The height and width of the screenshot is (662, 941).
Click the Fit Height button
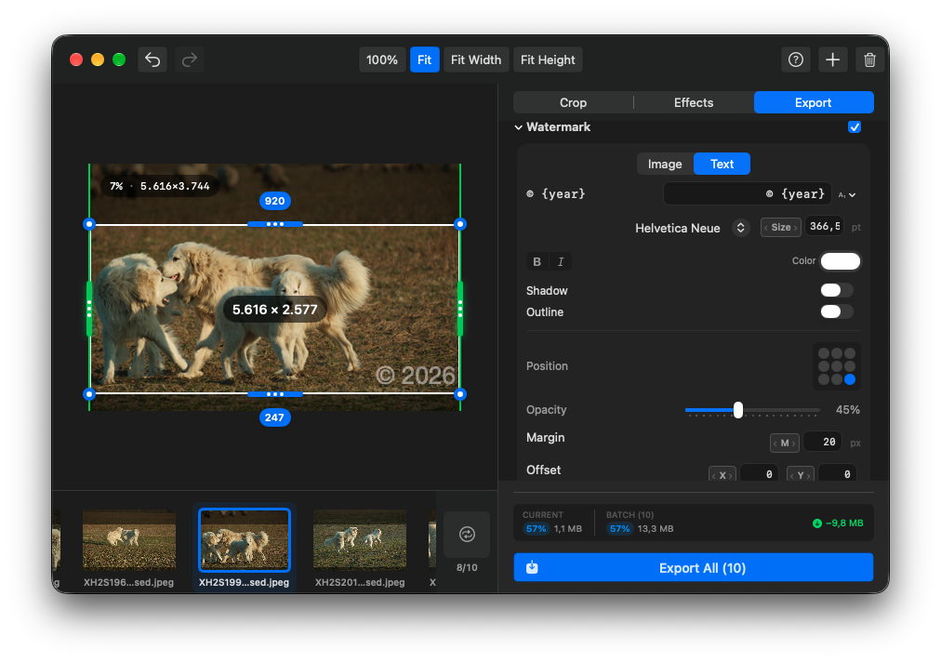coord(548,60)
